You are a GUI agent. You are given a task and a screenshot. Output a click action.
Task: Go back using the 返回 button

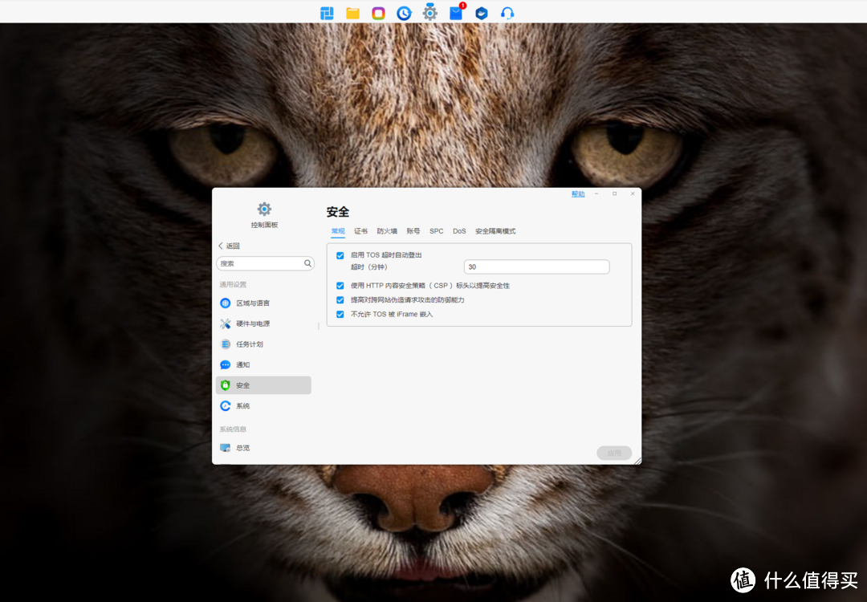[230, 246]
